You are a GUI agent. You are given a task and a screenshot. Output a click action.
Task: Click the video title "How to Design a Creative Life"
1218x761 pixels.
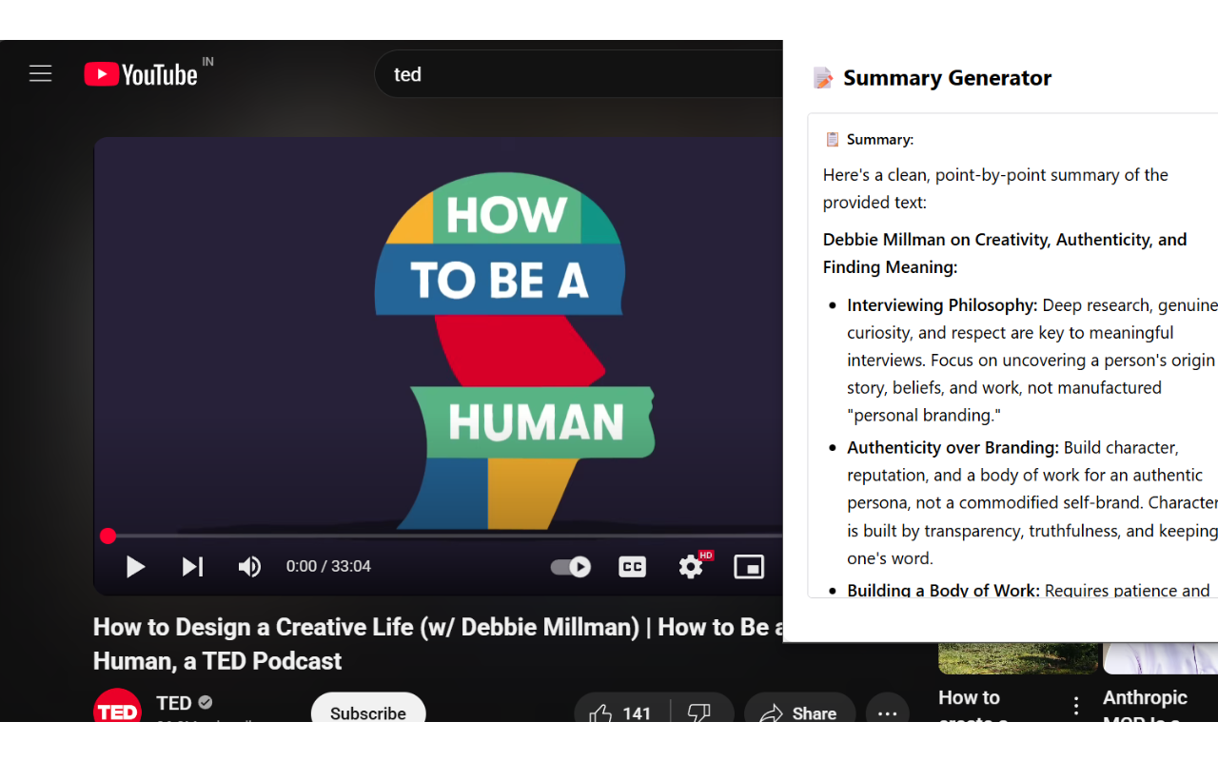(438, 644)
